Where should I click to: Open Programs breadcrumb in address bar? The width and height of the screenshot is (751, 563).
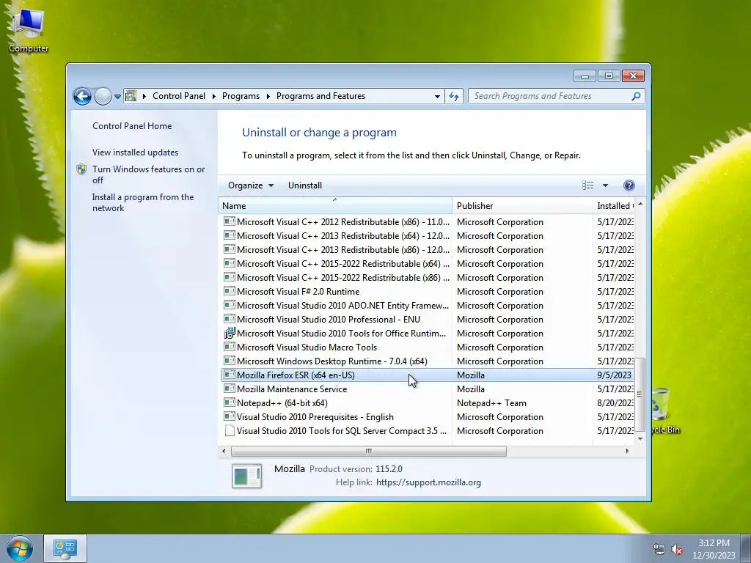241,96
